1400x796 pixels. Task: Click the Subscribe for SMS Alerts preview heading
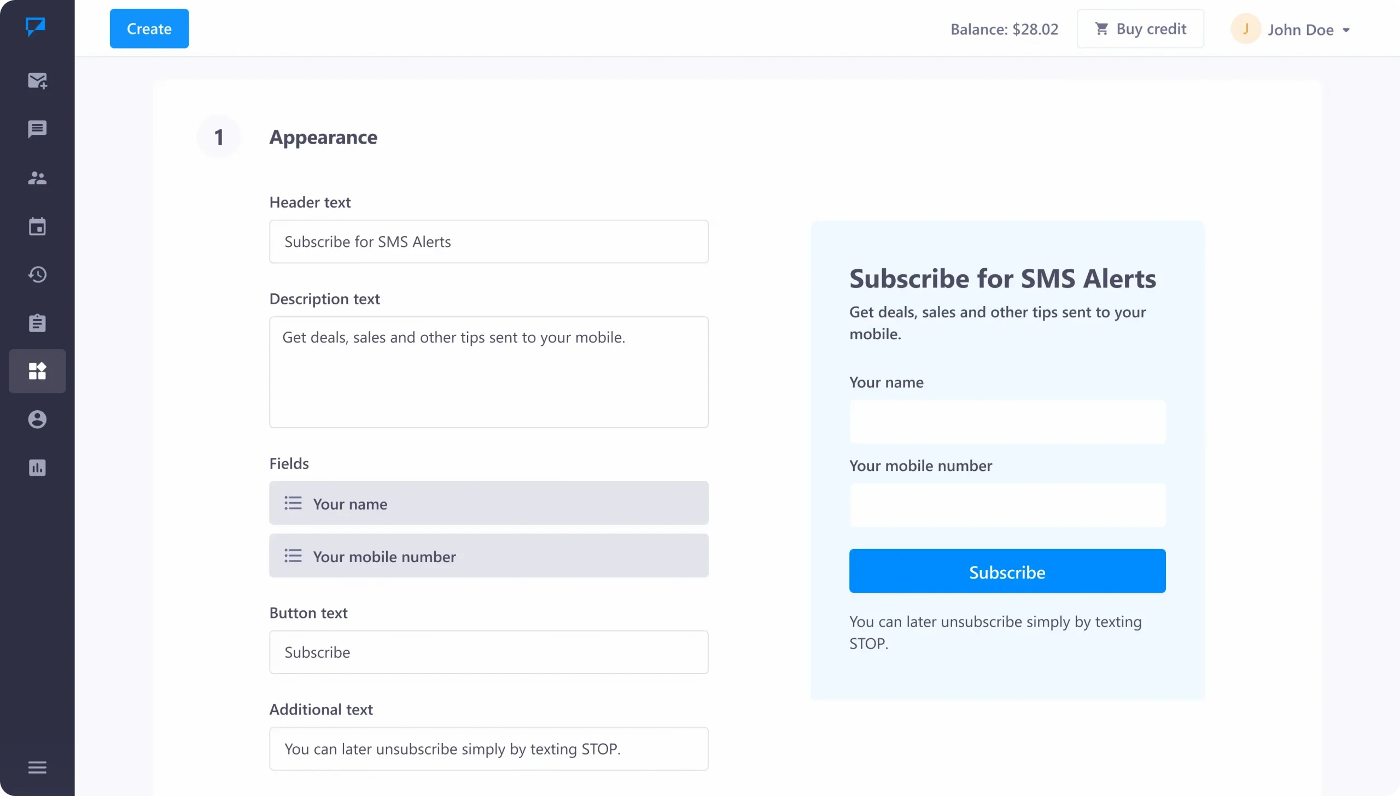click(x=1002, y=278)
